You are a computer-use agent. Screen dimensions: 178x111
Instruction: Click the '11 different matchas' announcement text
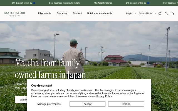point(103,3)
